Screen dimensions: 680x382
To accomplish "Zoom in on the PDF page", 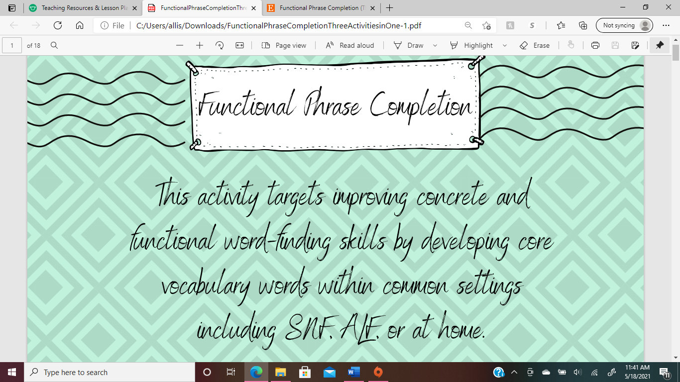I will (x=198, y=45).
